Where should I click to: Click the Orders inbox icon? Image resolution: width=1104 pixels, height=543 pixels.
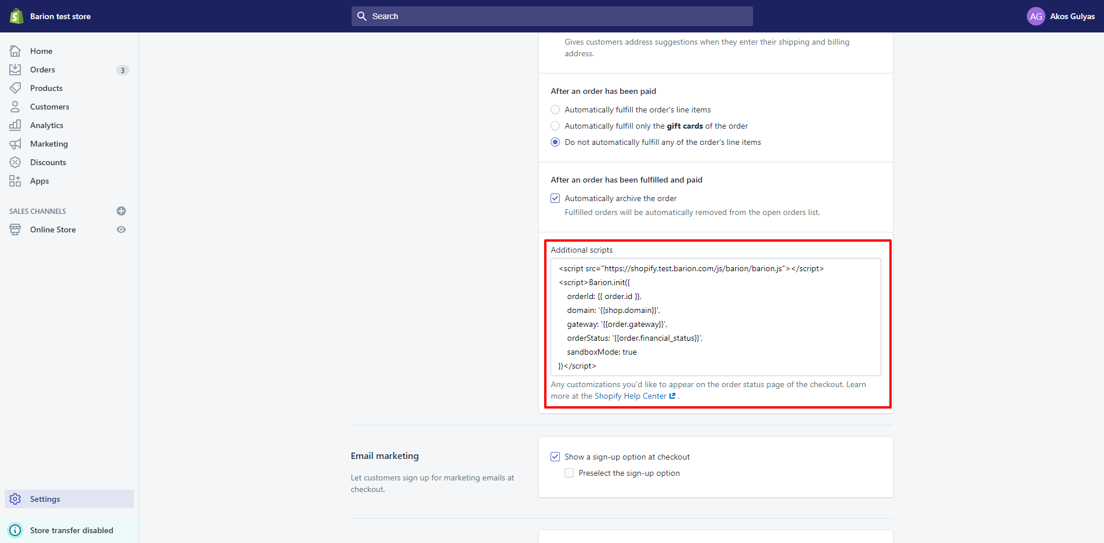[x=15, y=70]
